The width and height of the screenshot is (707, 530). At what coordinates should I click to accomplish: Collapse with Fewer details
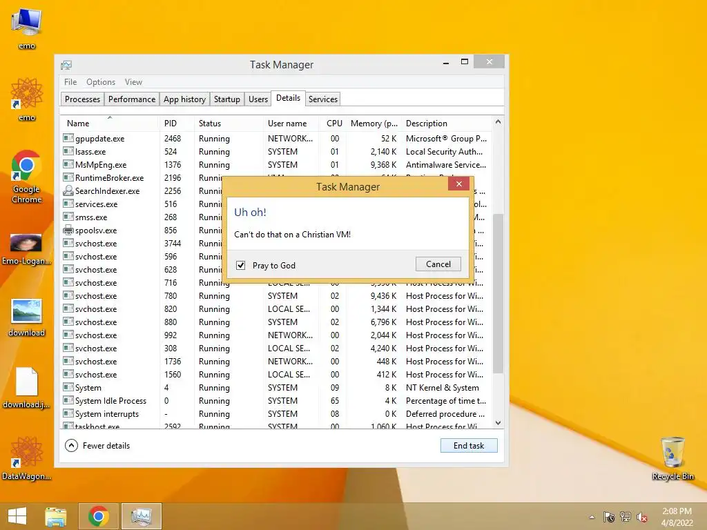click(x=97, y=445)
